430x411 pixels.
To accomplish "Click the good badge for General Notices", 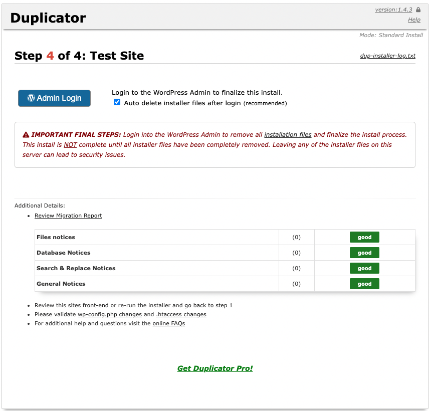I will coord(364,284).
